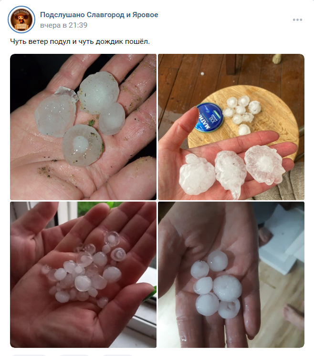Viewport: 314px width, 356px height.
Task: View photo of four large hailstones in palm
Action: point(83,127)
